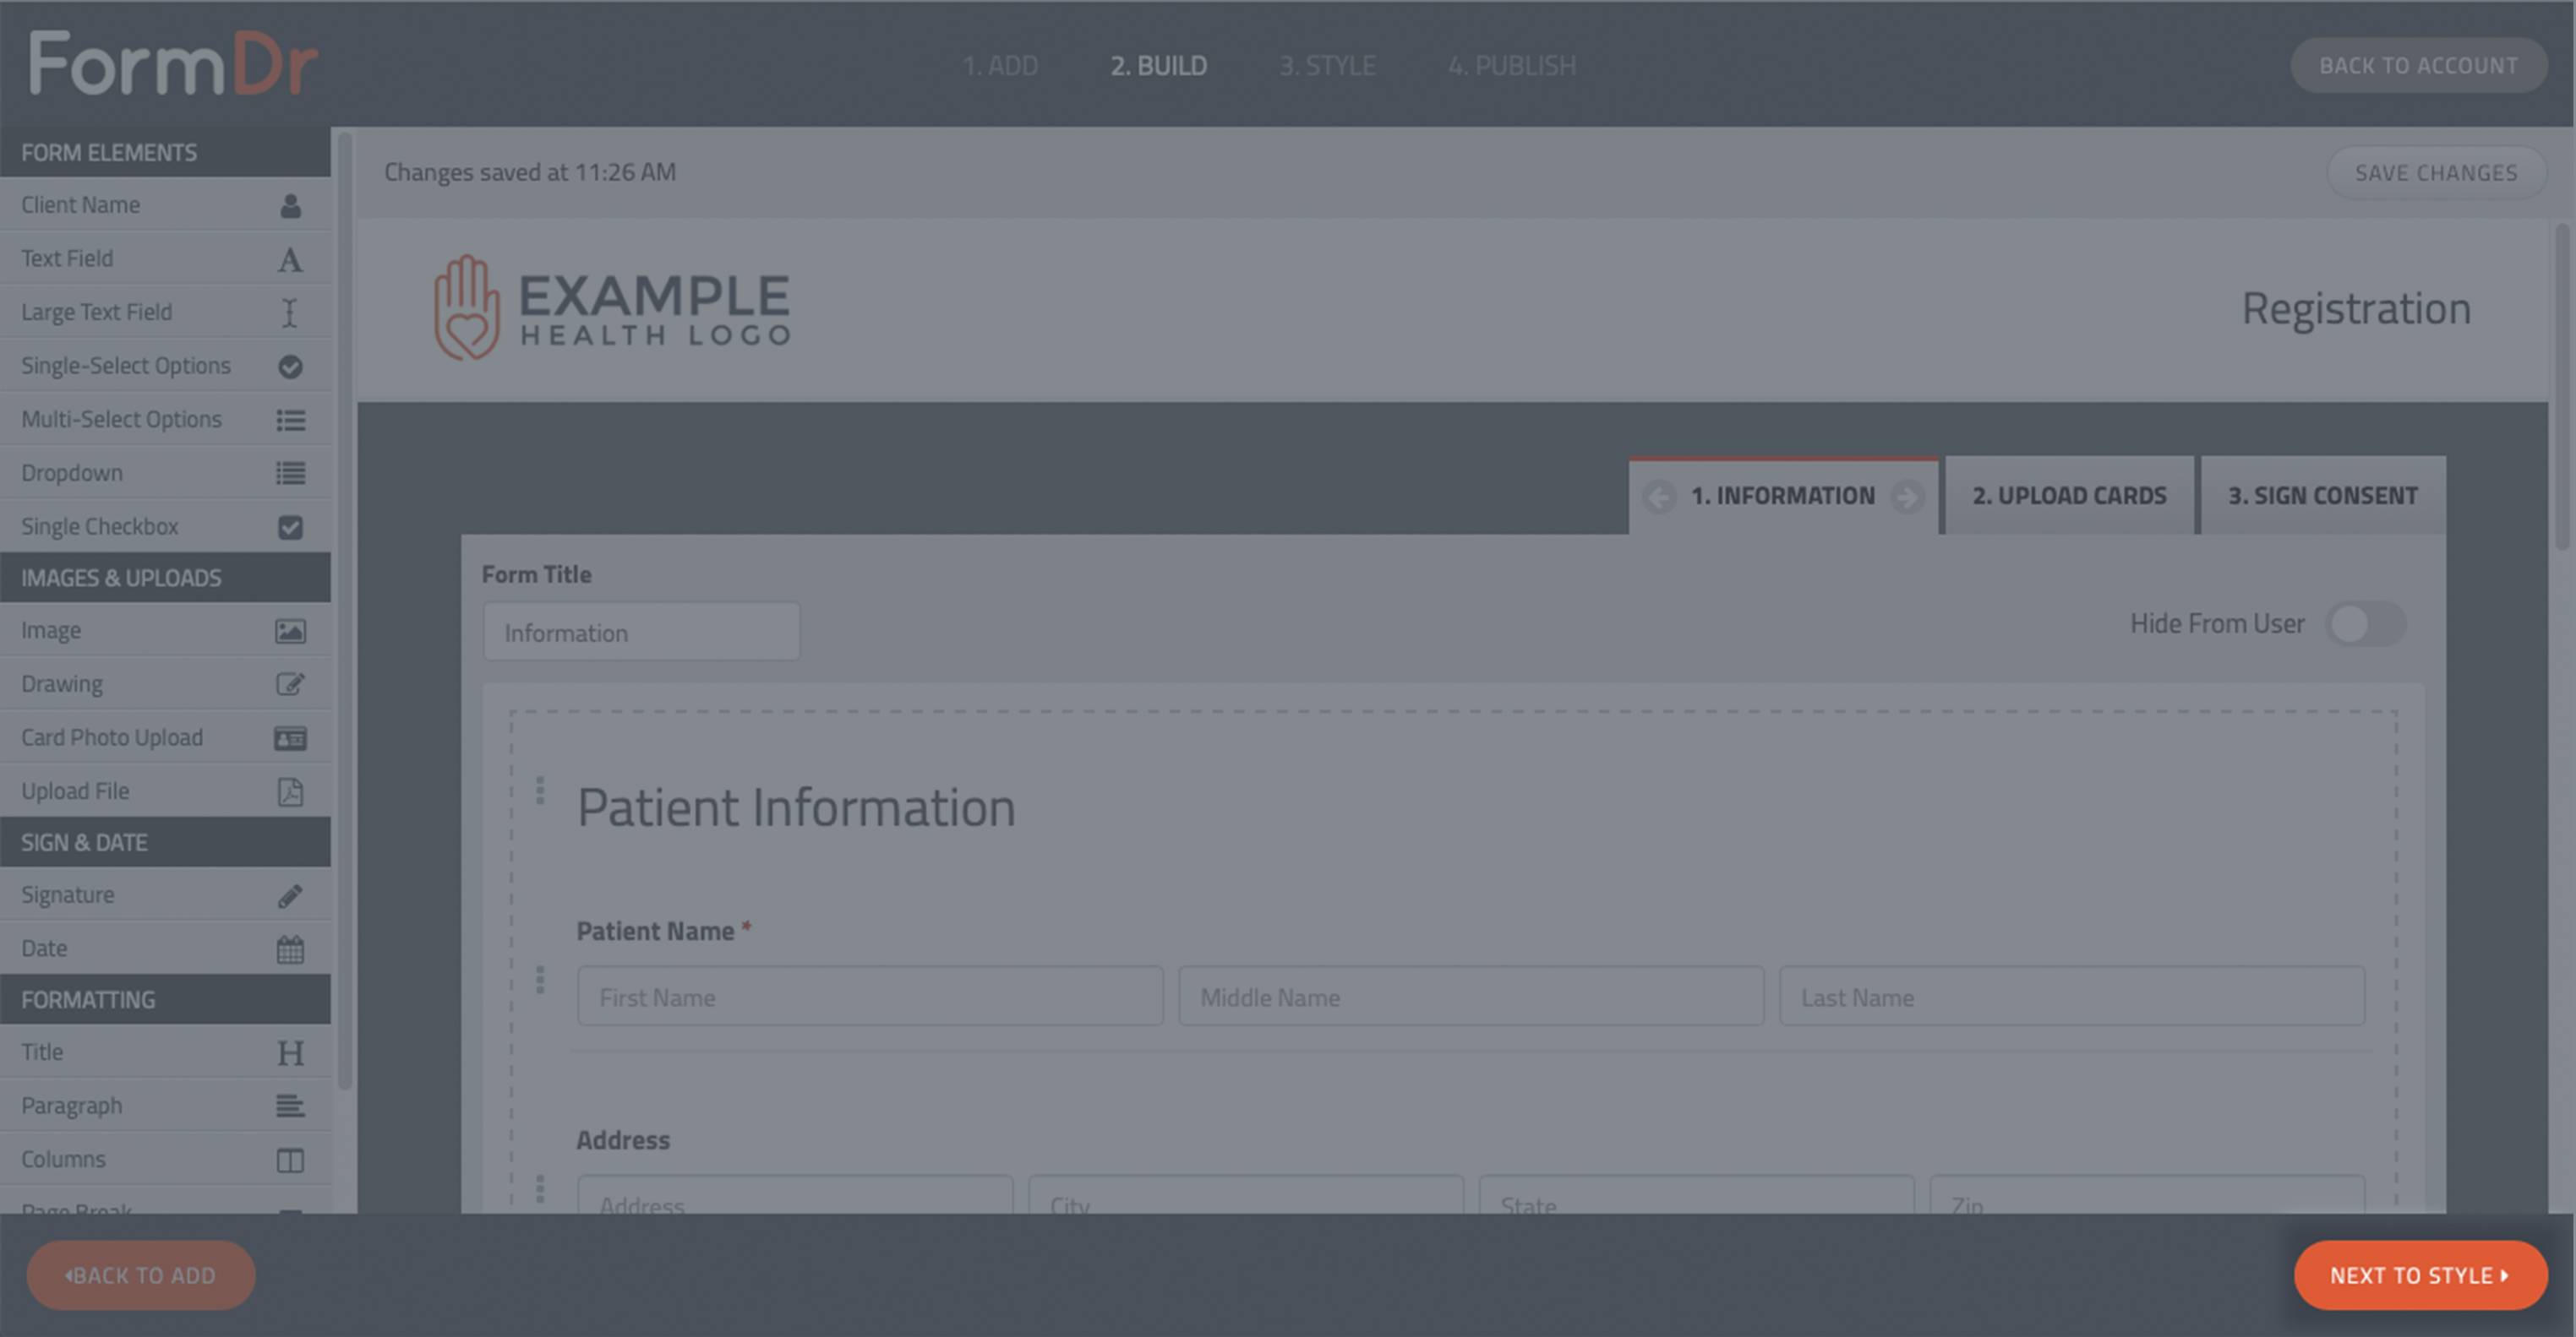The height and width of the screenshot is (1337, 2576).
Task: Click the Patient Information heading
Action: tap(796, 808)
